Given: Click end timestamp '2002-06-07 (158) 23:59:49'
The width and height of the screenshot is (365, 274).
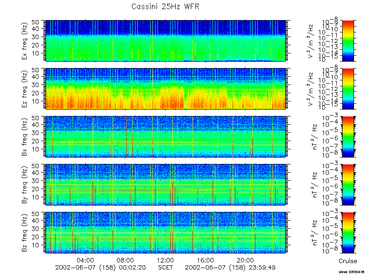Looking at the screenshot, I should coord(230,267).
